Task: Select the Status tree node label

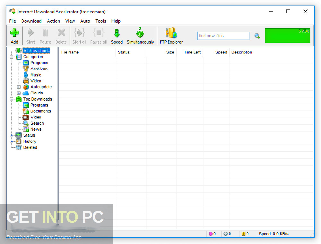Action: point(29,135)
